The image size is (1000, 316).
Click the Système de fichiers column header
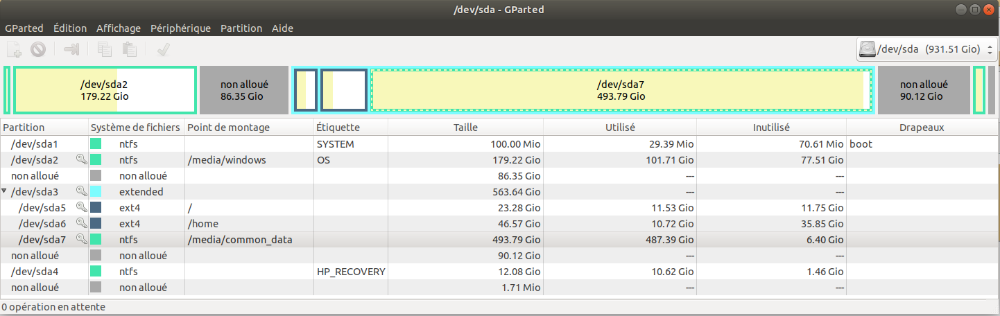[x=136, y=128]
